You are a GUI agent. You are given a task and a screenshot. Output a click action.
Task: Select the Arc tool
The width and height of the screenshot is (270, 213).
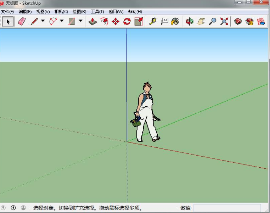coord(53,22)
